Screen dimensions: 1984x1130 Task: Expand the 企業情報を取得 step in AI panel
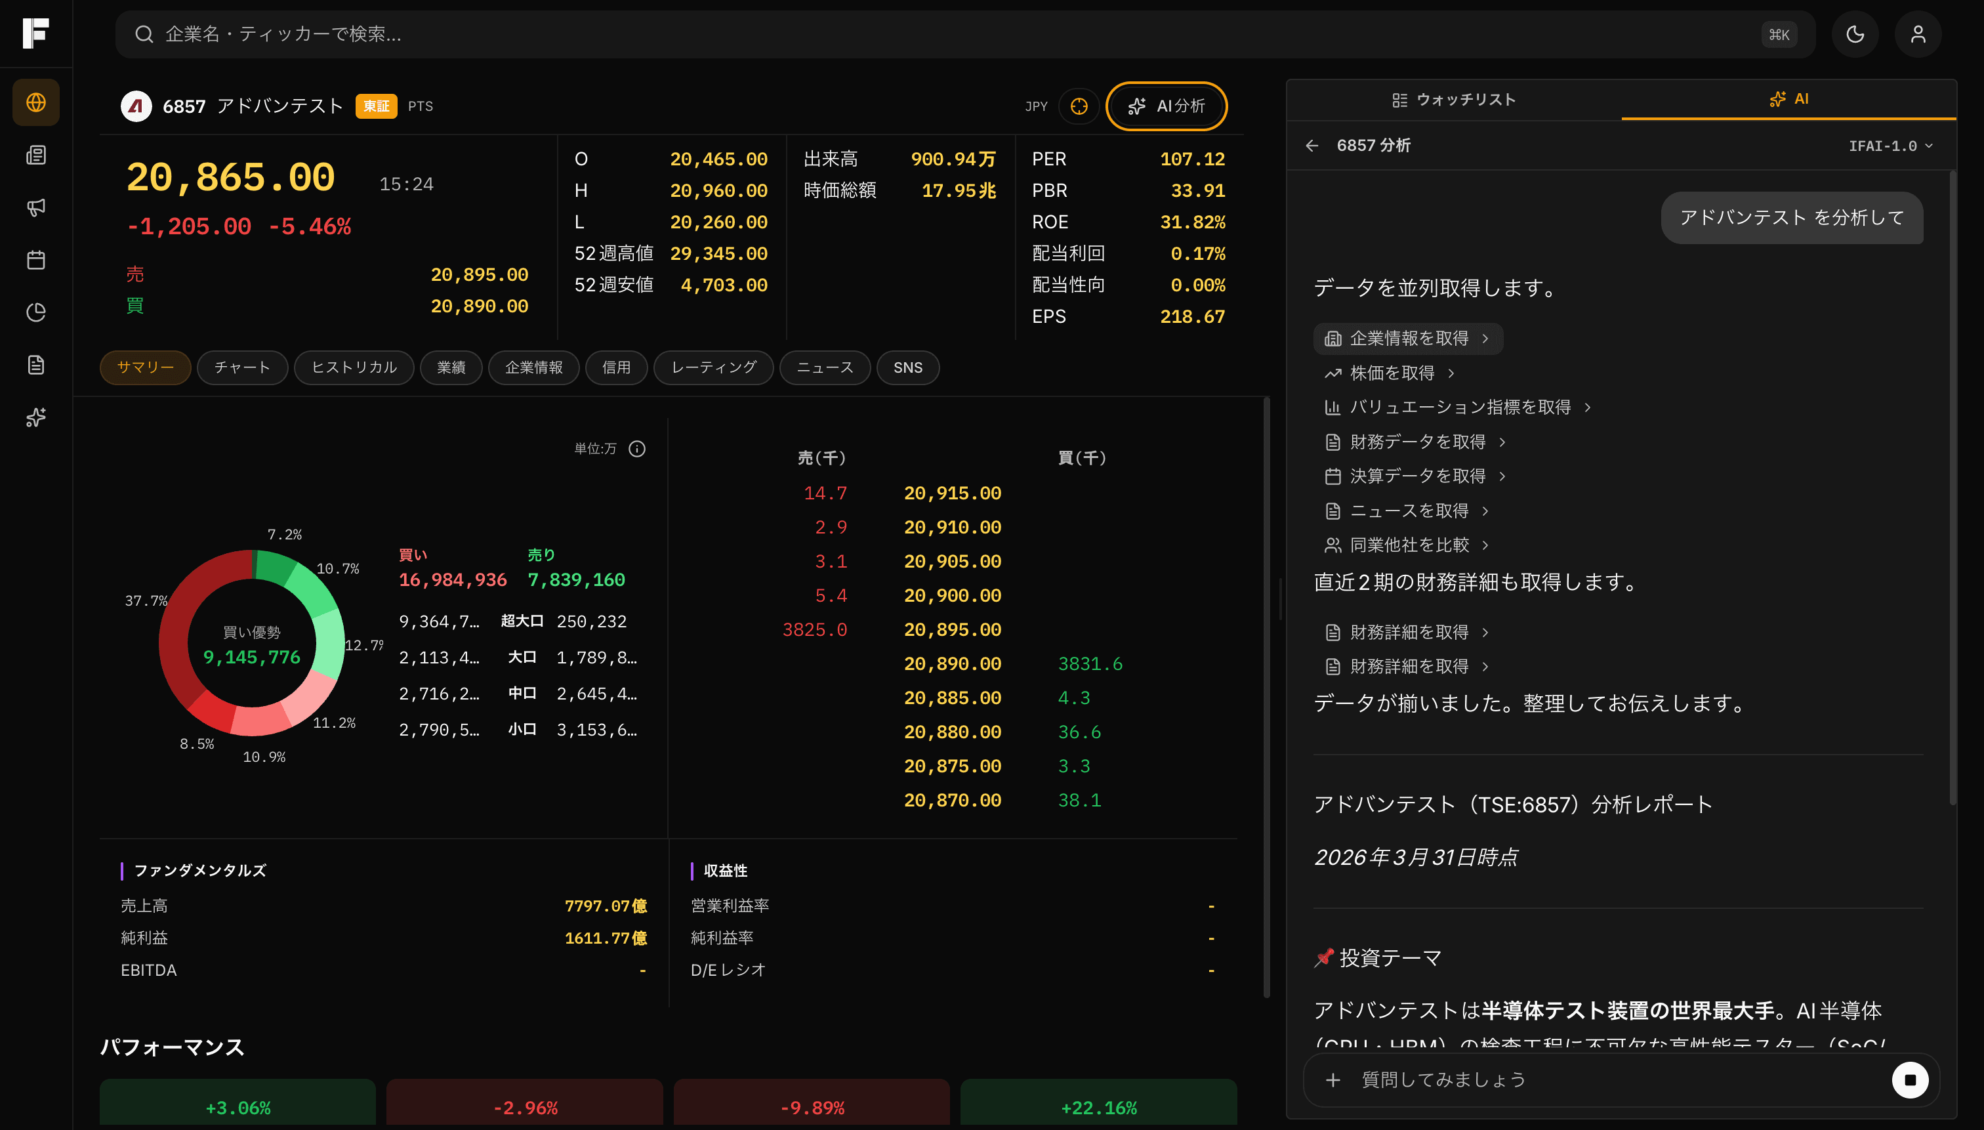(1407, 339)
